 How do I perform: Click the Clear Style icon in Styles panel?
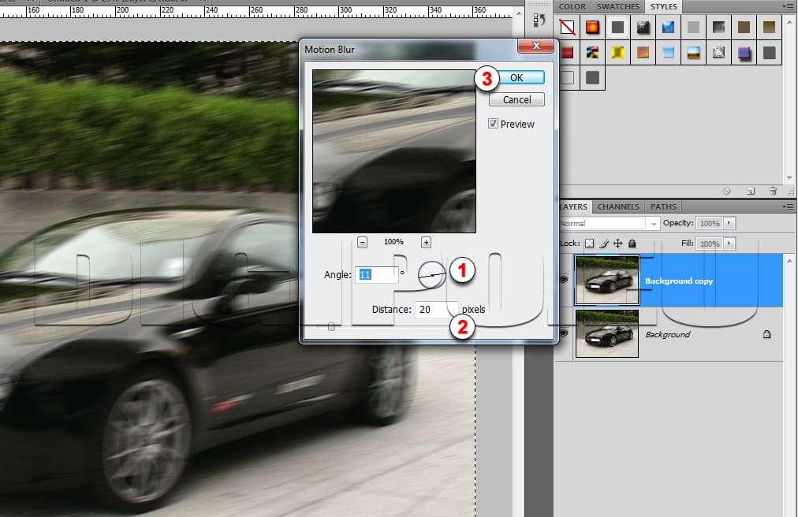[727, 192]
